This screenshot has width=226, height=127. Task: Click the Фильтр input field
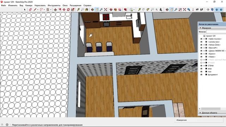click(216, 32)
